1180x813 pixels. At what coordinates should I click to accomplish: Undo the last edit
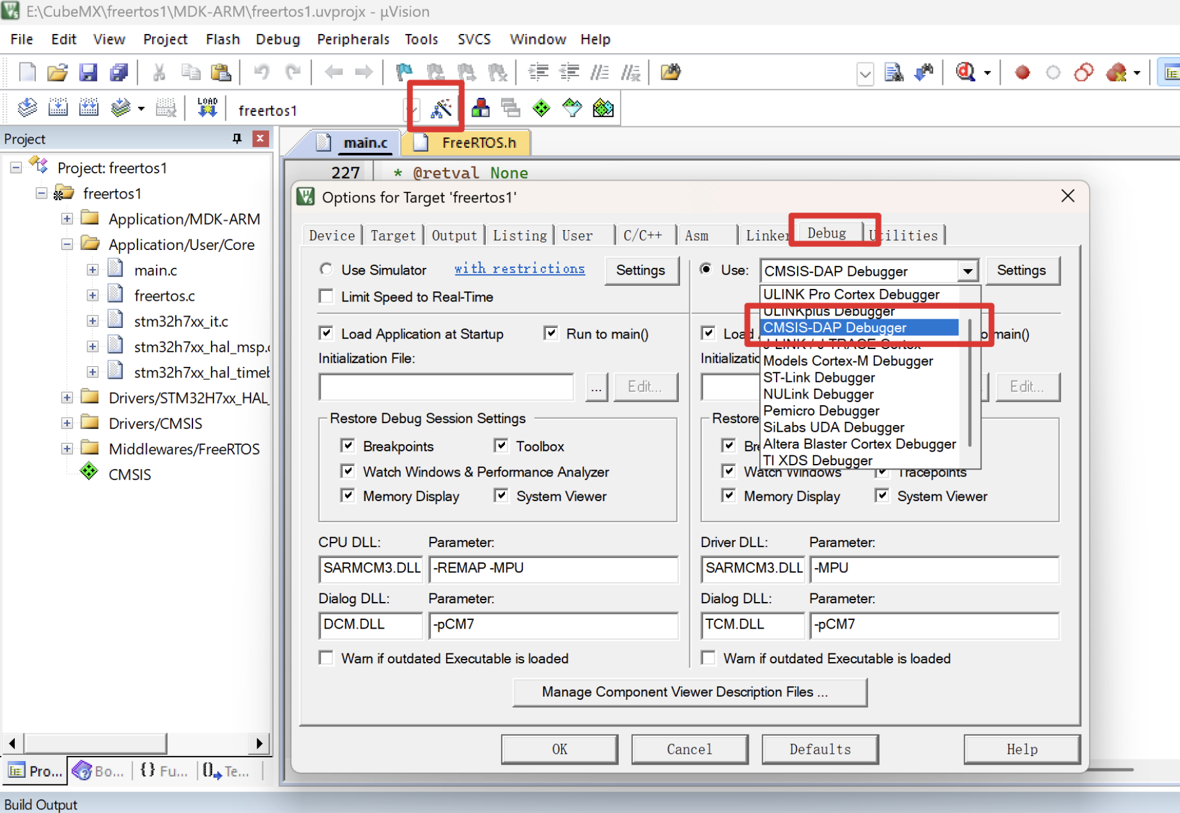(x=262, y=72)
